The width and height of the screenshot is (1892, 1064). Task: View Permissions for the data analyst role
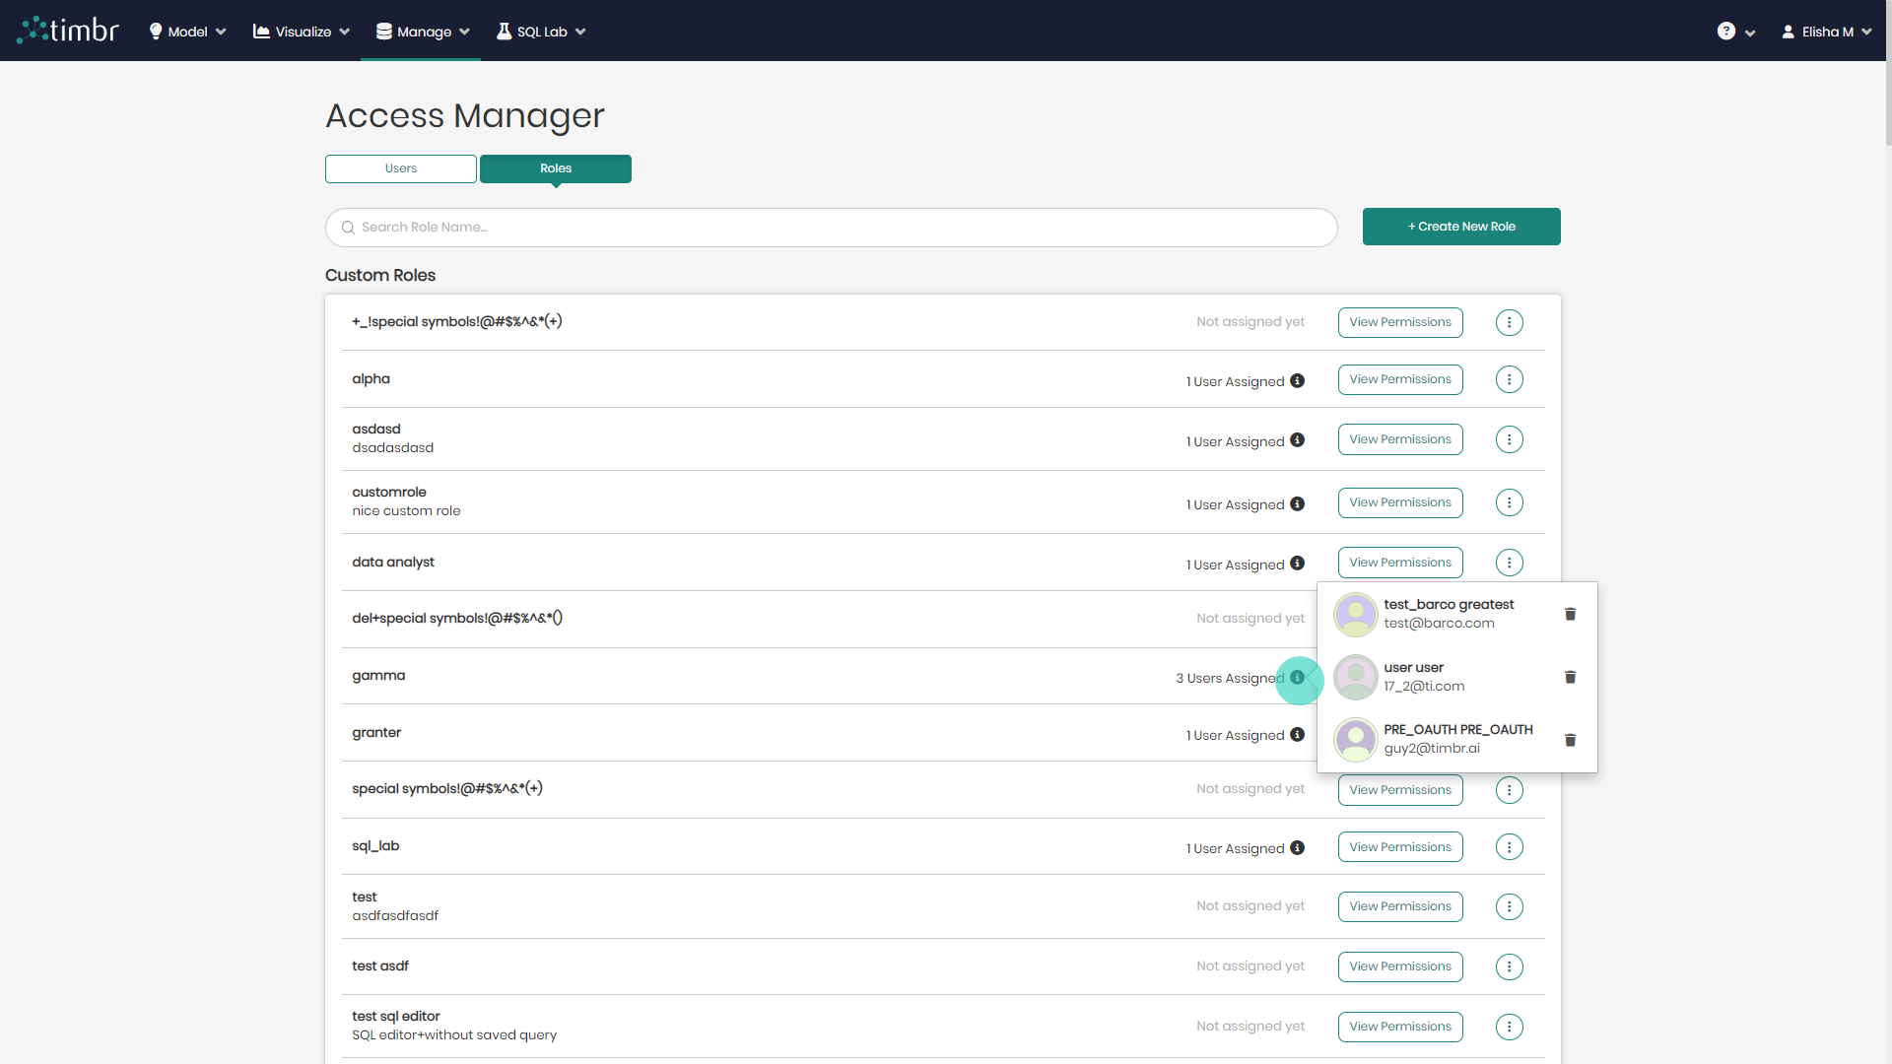pyautogui.click(x=1400, y=562)
